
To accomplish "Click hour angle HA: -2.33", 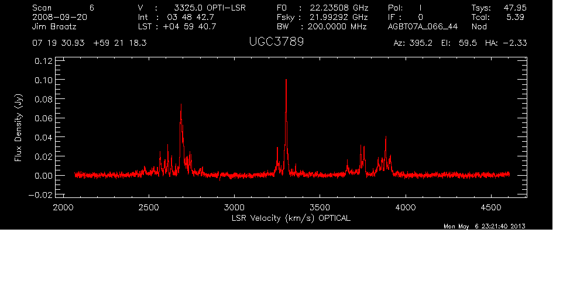I will [x=506, y=43].
